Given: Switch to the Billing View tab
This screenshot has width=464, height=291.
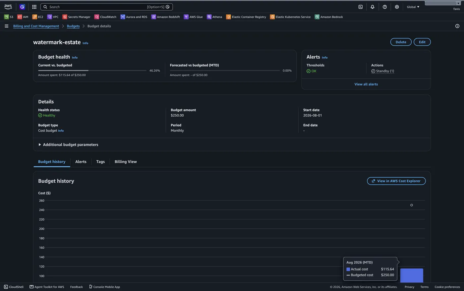Looking at the screenshot, I should (126, 162).
